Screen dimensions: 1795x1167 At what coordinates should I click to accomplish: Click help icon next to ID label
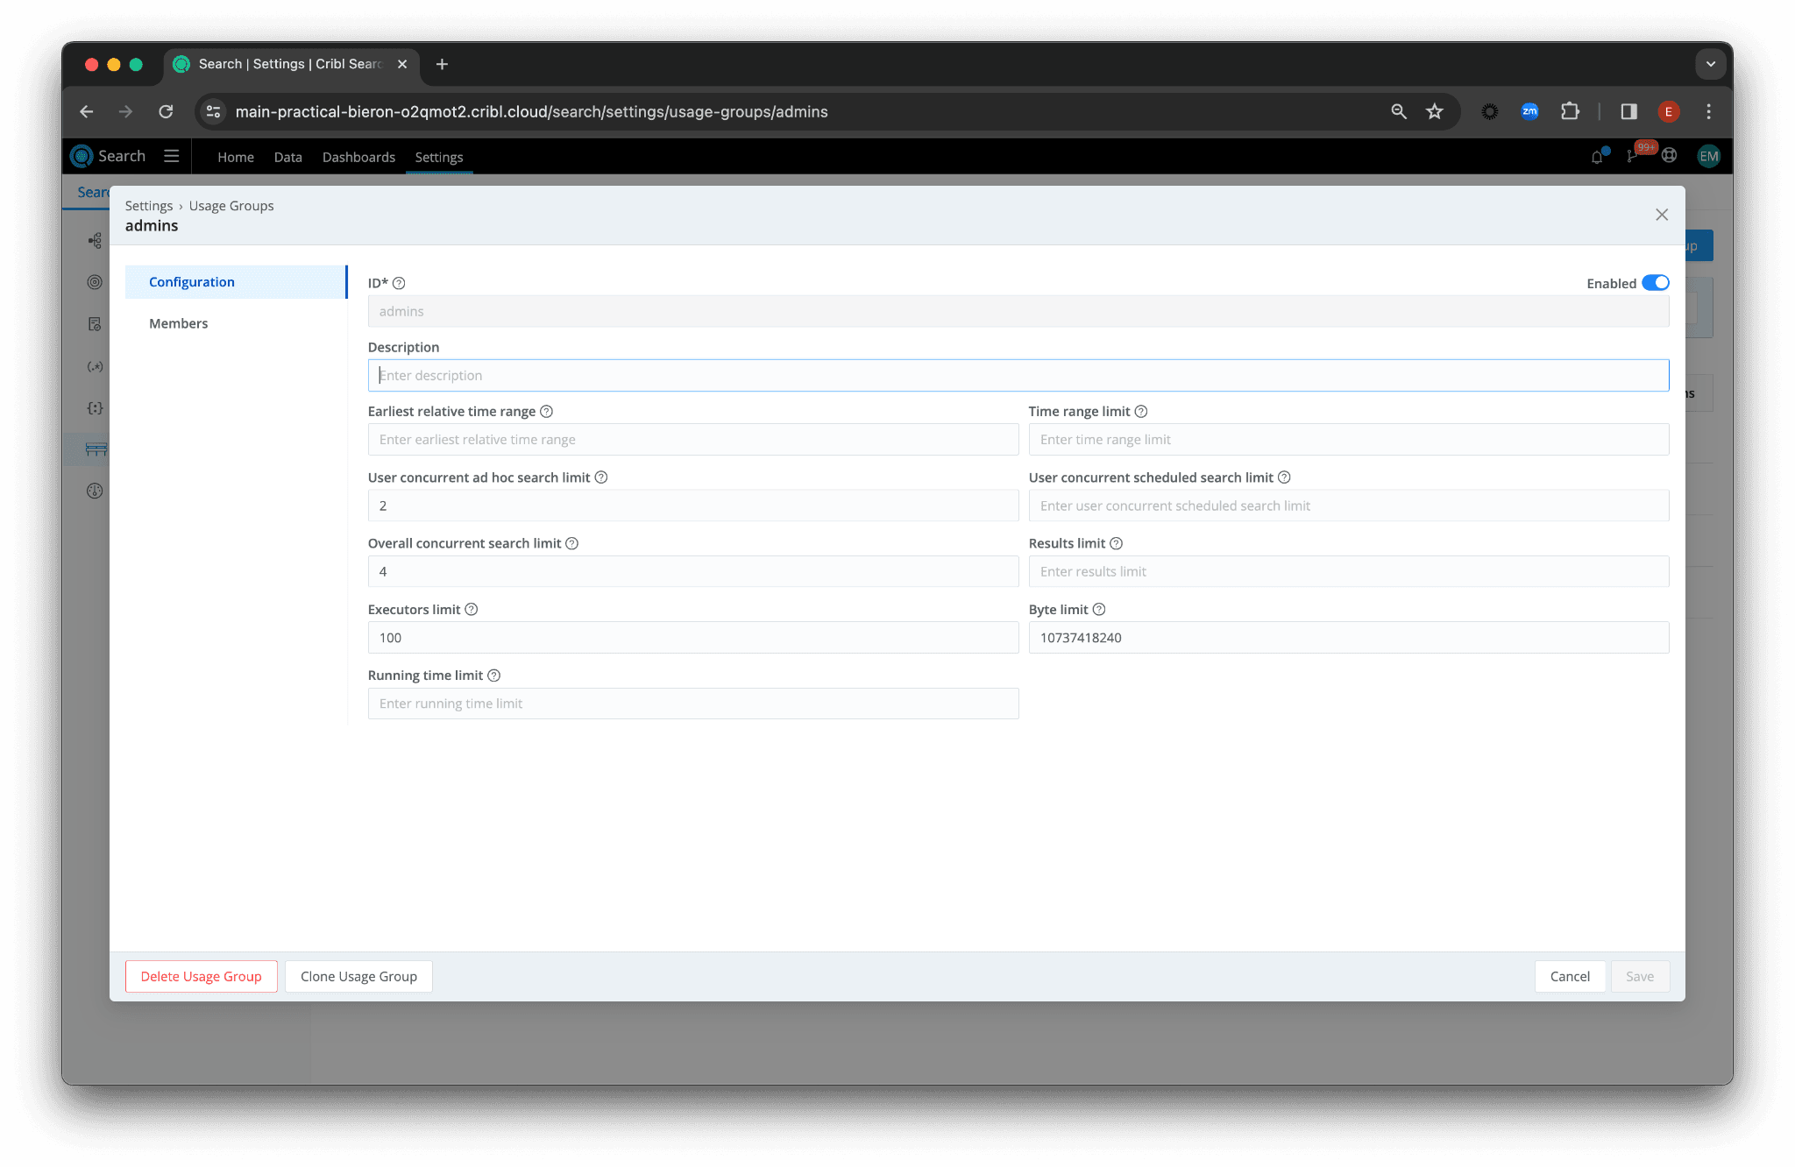click(x=399, y=283)
